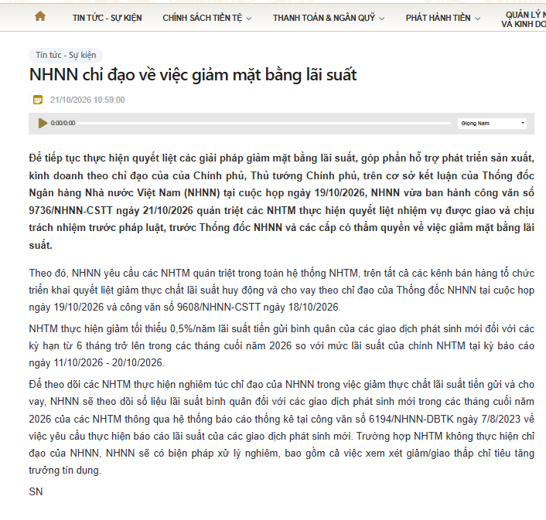Expand chevron beside THANH TOÁN & NGÂN QUỸ
Viewport: 546px width, 520px height.
tap(381, 19)
